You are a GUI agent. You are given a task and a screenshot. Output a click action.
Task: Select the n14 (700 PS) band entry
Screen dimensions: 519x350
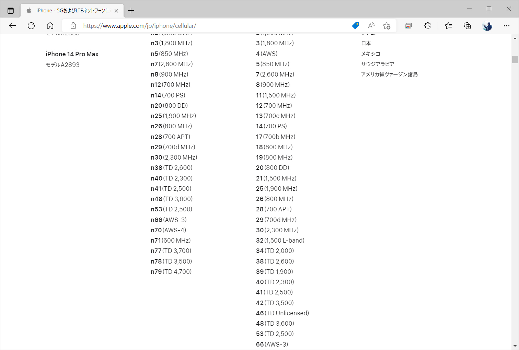[168, 95]
